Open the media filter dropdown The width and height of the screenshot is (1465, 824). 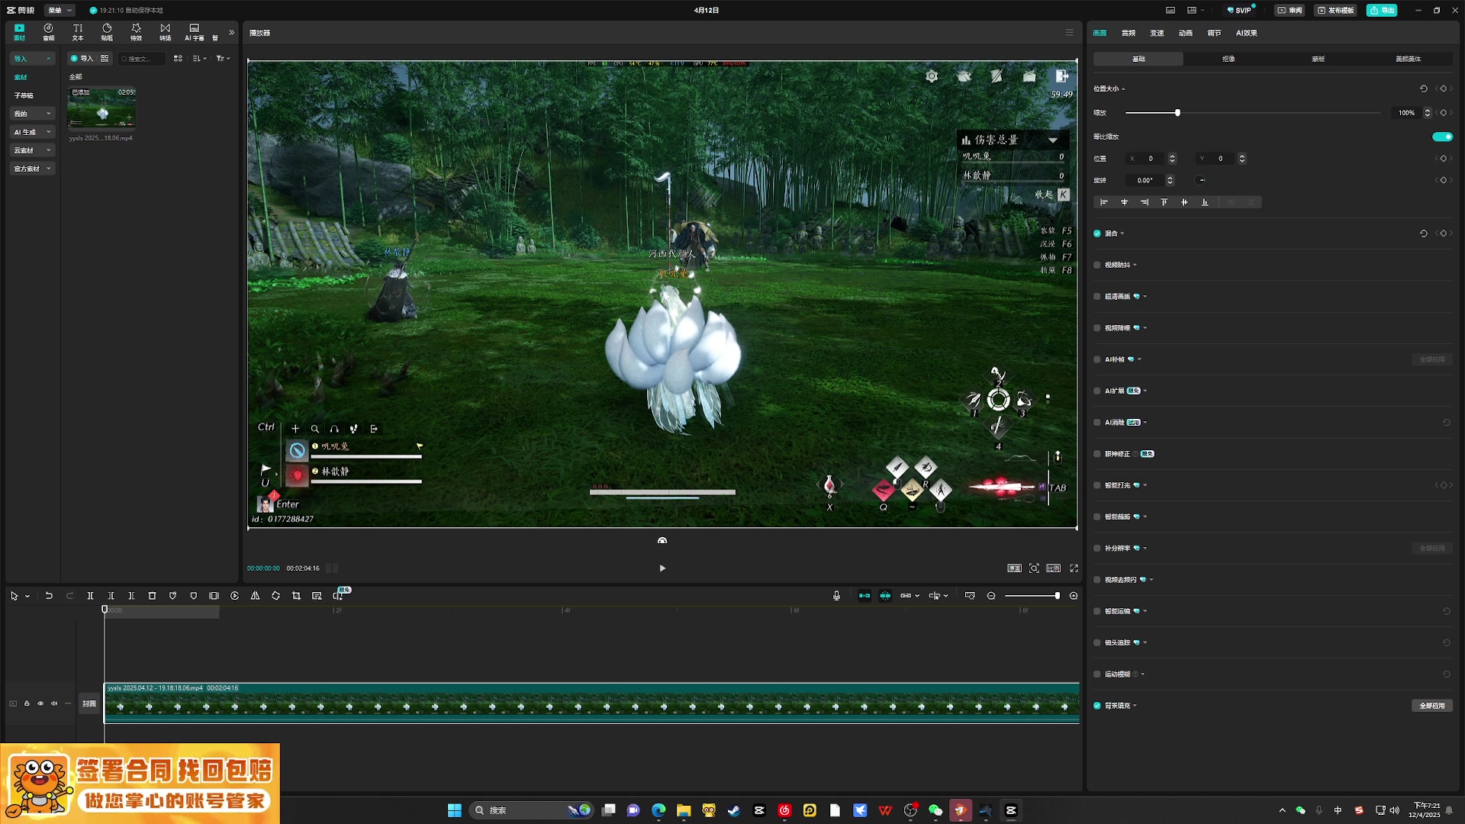223,59
